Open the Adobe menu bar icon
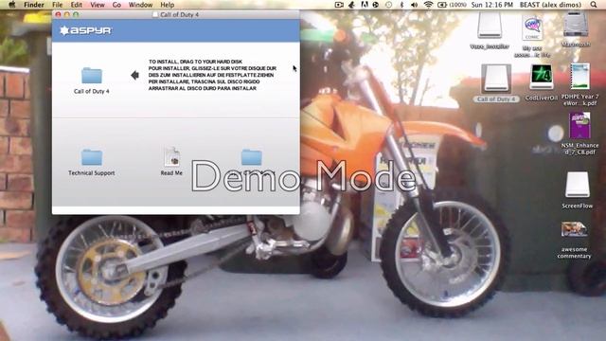This screenshot has height=341, width=606. pos(364,5)
